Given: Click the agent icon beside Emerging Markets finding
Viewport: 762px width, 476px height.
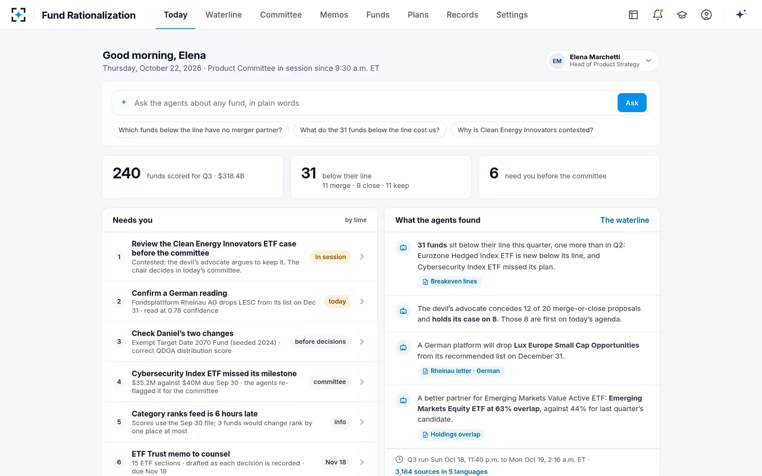Looking at the screenshot, I should pos(403,400).
